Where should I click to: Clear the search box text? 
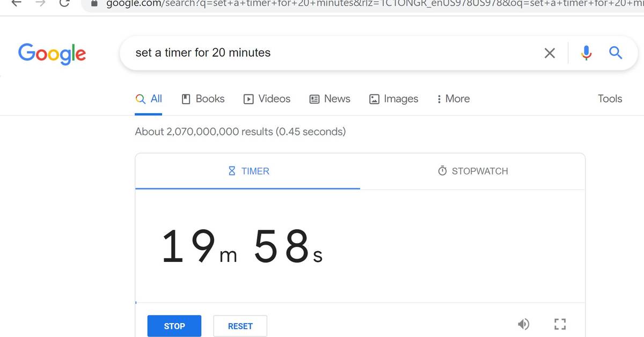pos(550,53)
